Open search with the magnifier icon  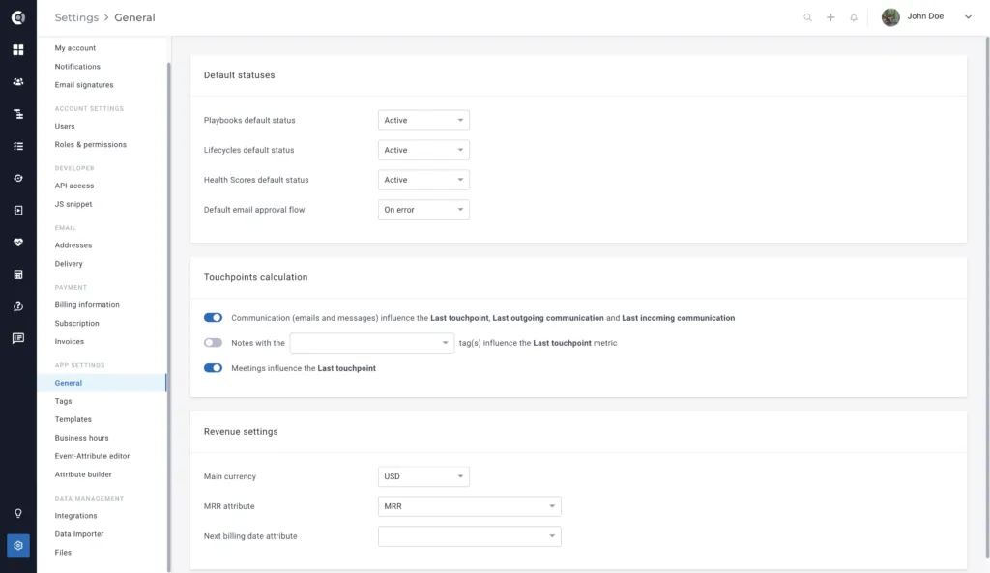click(x=807, y=17)
